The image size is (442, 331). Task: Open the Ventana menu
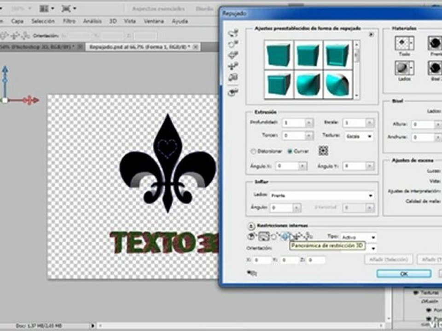click(154, 21)
